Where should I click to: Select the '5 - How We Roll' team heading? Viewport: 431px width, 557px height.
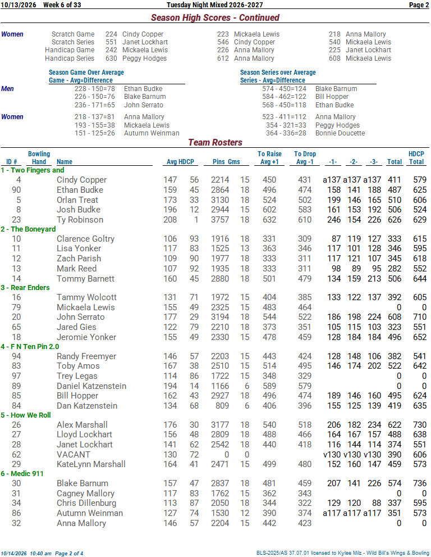coord(26,415)
